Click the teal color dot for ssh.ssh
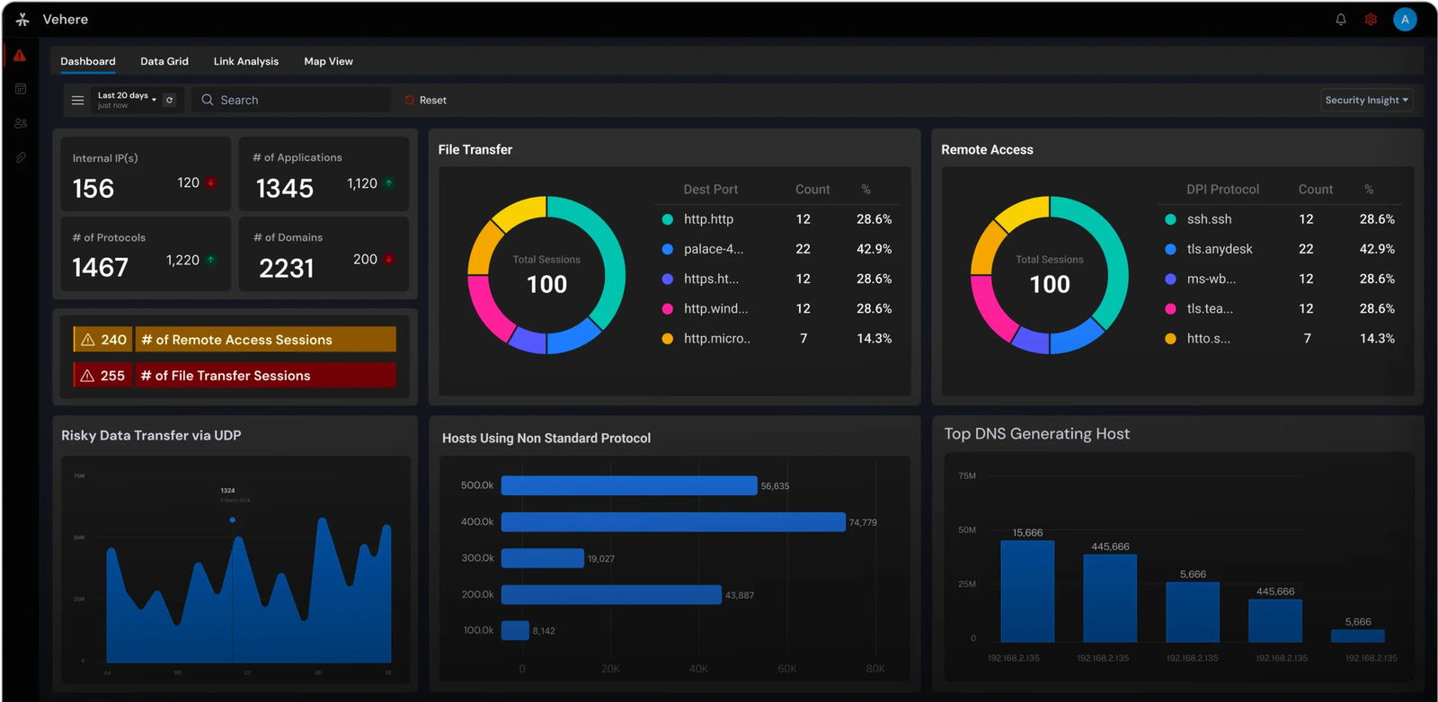The image size is (1438, 702). tap(1170, 219)
